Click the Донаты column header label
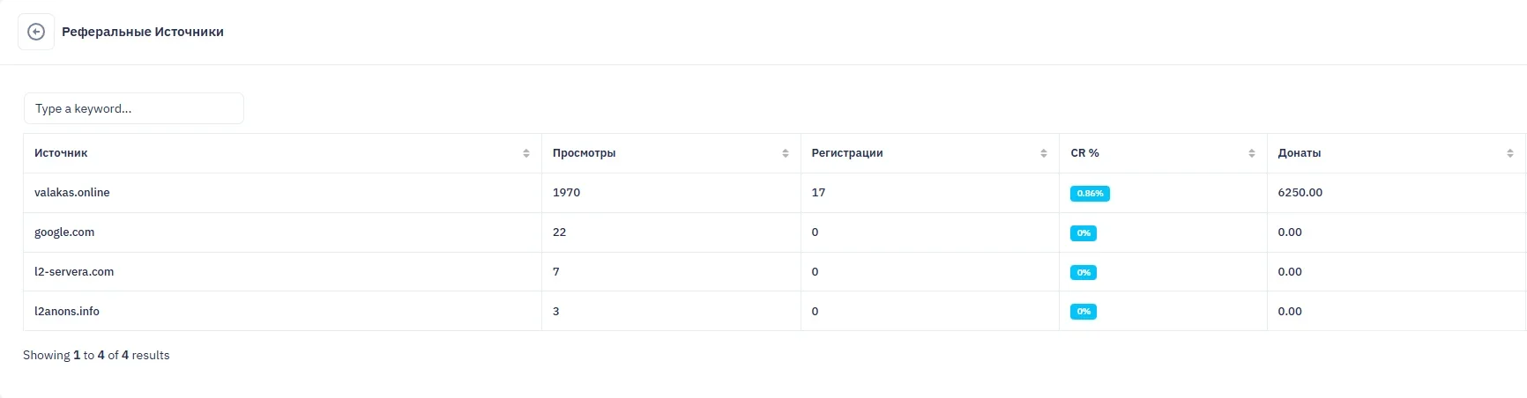The height and width of the screenshot is (398, 1527). pyautogui.click(x=1299, y=153)
